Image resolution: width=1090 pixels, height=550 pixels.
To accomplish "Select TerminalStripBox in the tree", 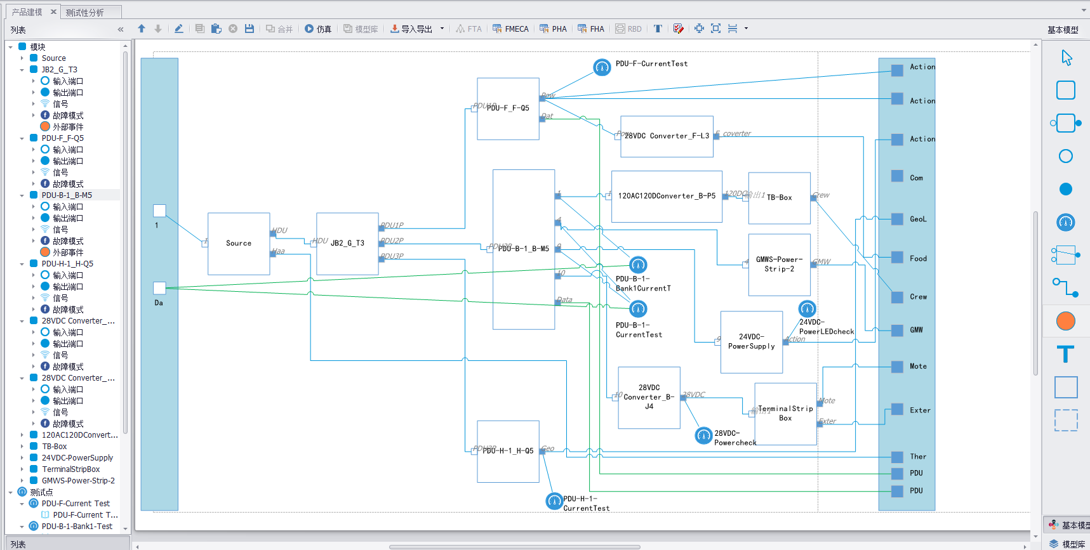I will pos(71,469).
